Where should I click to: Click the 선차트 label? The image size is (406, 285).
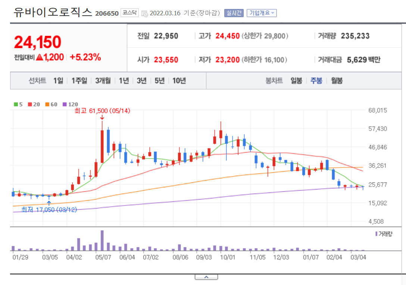(x=37, y=81)
